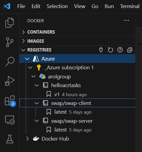142x152 pixels.
Task: Open the Remote Explorer view
Action: click(10, 120)
